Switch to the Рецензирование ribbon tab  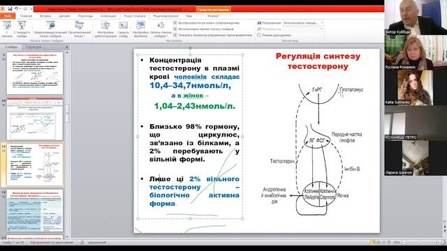pyautogui.click(x=166, y=16)
